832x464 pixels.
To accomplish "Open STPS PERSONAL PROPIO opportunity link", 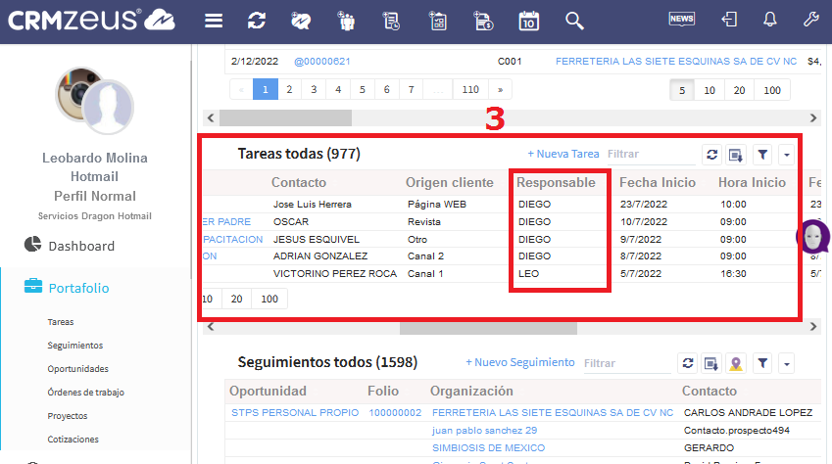I will (295, 412).
